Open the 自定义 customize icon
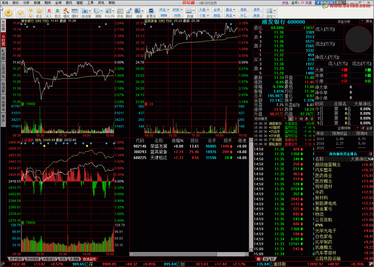This screenshot has height=267, width=374. pyautogui.click(x=270, y=11)
